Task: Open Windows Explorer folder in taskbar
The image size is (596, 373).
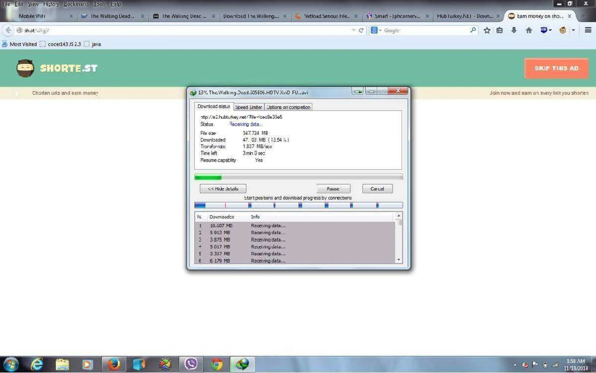Action: pyautogui.click(x=62, y=364)
